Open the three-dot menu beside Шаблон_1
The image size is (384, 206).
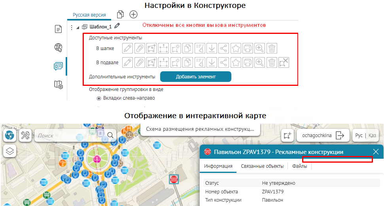click(72, 27)
